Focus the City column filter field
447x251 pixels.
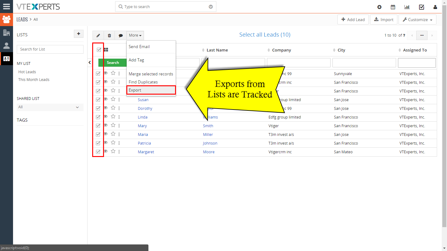[x=364, y=63]
